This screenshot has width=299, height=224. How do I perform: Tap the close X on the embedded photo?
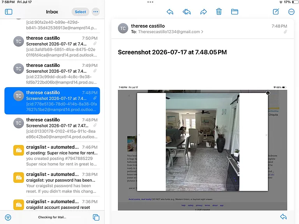tap(268, 93)
